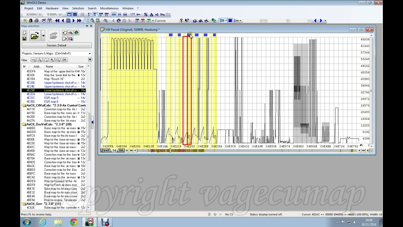Open Projects, Versions & Maps search combo box
Image resolution: width=403 pixels, height=227 pixels.
pyautogui.click(x=57, y=54)
